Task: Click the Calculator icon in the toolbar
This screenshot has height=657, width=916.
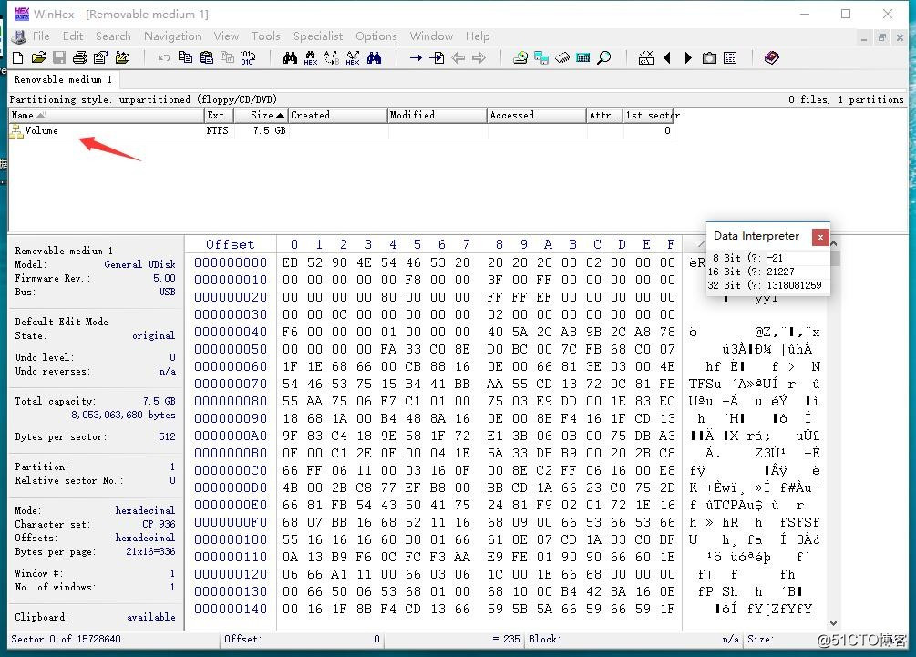Action: click(583, 57)
